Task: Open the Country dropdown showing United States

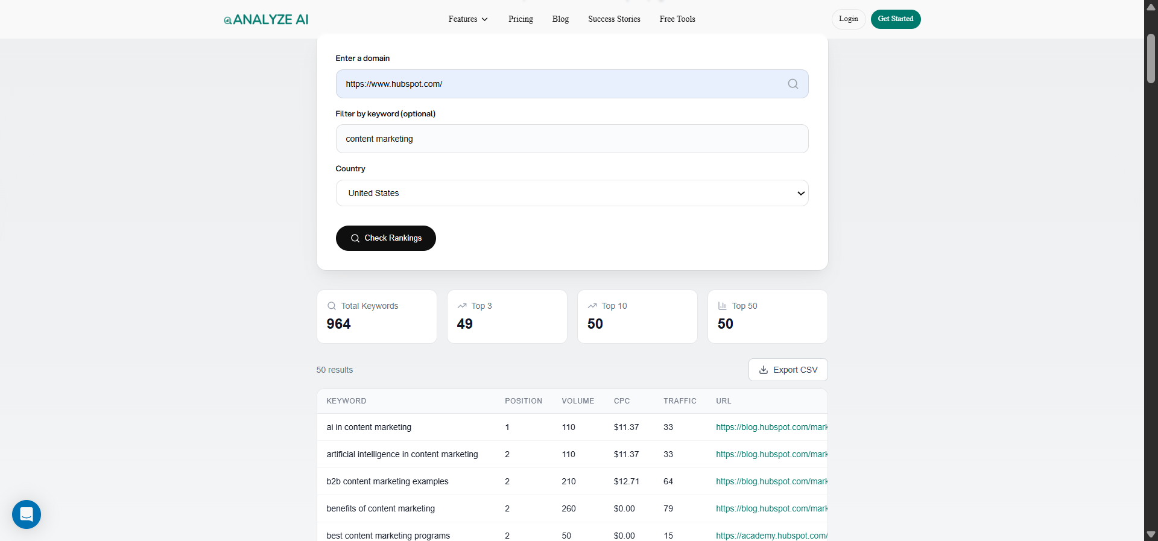Action: coord(572,193)
